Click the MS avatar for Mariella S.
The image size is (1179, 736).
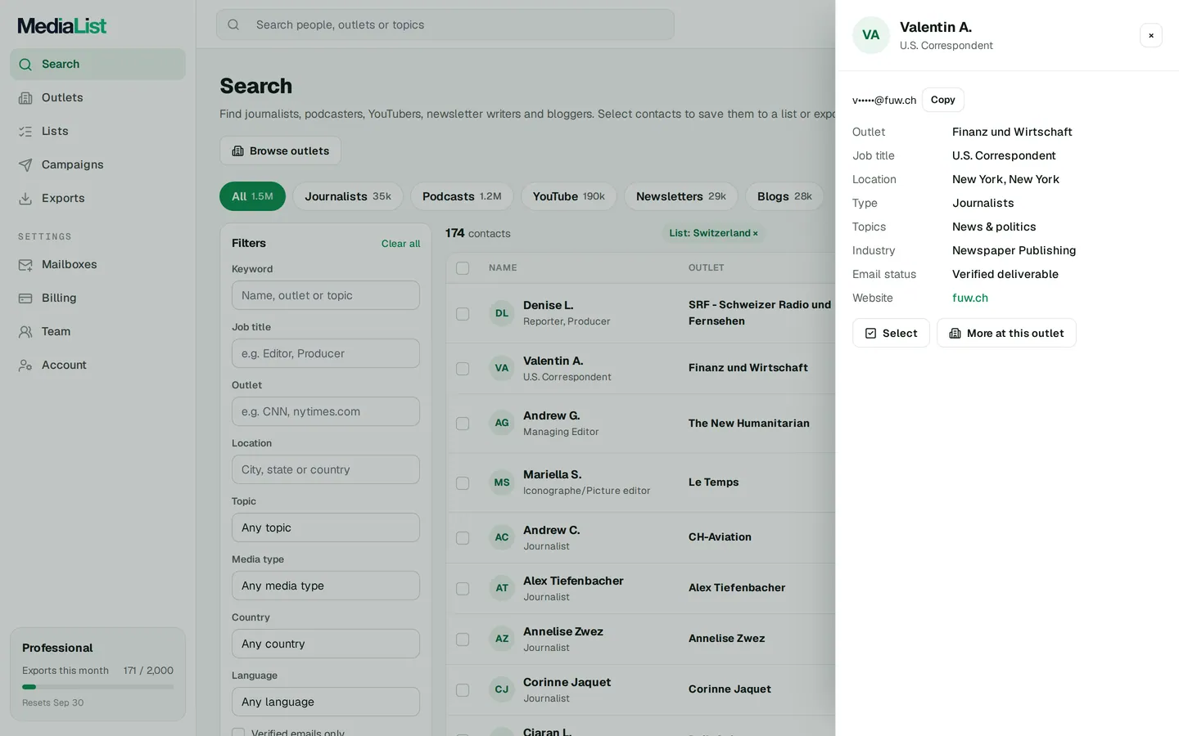502,482
